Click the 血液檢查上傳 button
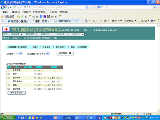Image resolution: width=160 pixels, height=120 pixels. (65, 53)
